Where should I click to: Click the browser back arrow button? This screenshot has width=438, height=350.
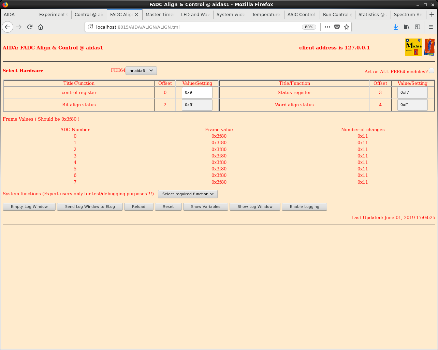(8, 27)
